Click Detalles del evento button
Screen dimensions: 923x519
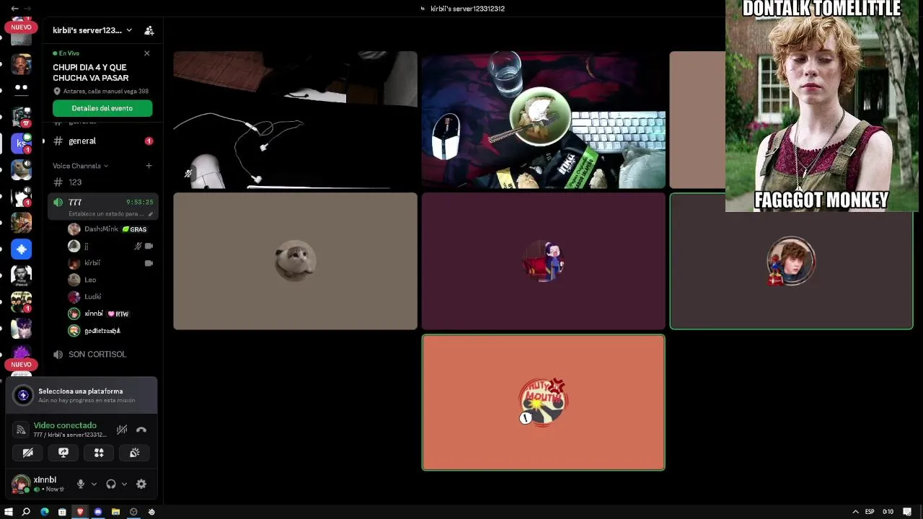[x=102, y=108]
